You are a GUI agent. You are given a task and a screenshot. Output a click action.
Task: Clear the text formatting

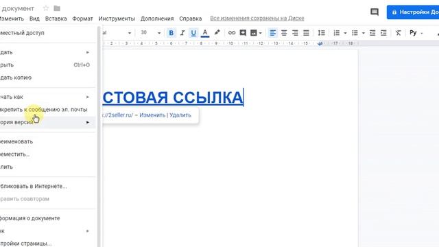tap(398, 33)
